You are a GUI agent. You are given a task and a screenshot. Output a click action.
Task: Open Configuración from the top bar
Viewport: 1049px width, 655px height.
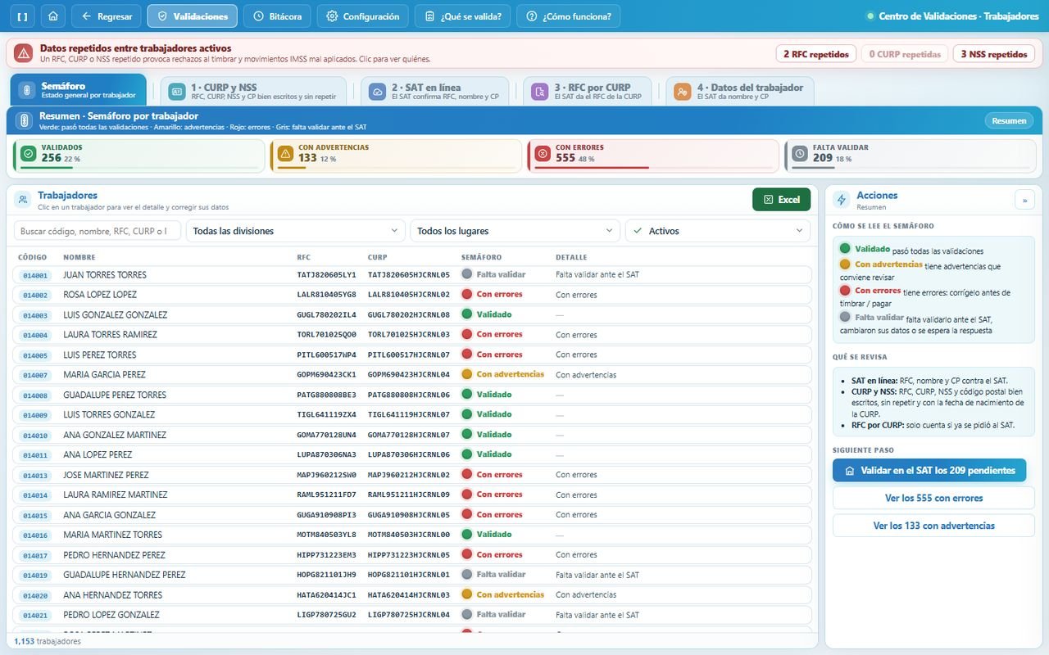click(363, 16)
